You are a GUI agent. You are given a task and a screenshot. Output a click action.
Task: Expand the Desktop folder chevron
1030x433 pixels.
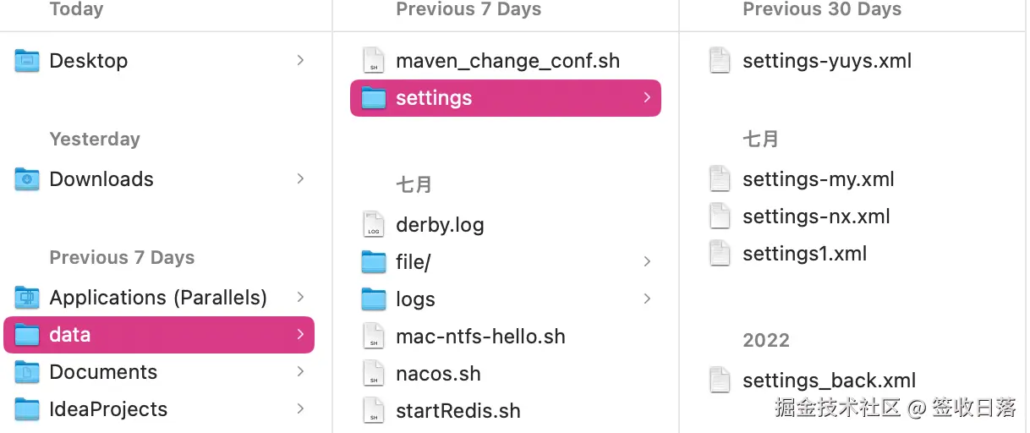300,61
